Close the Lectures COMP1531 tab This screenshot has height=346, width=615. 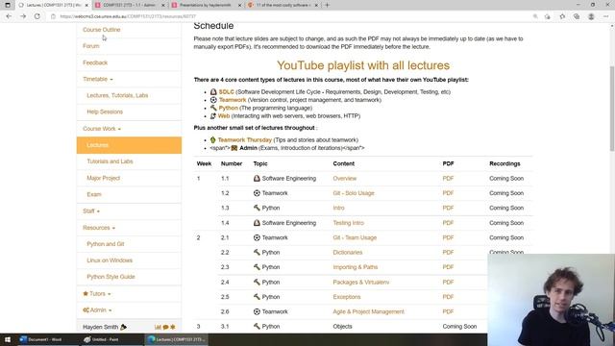(86, 5)
